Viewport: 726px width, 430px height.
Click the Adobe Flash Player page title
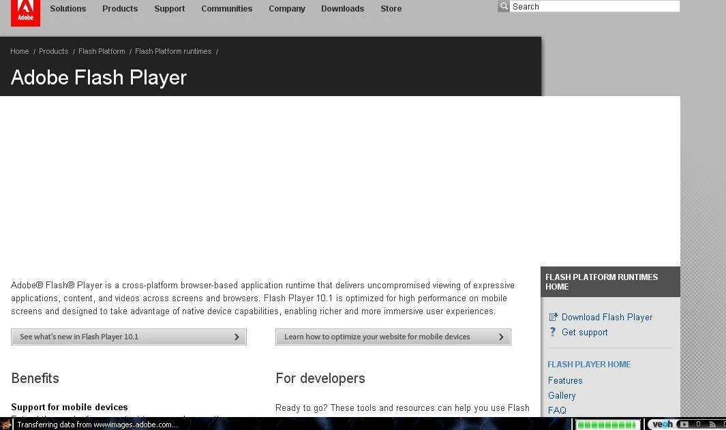[99, 77]
